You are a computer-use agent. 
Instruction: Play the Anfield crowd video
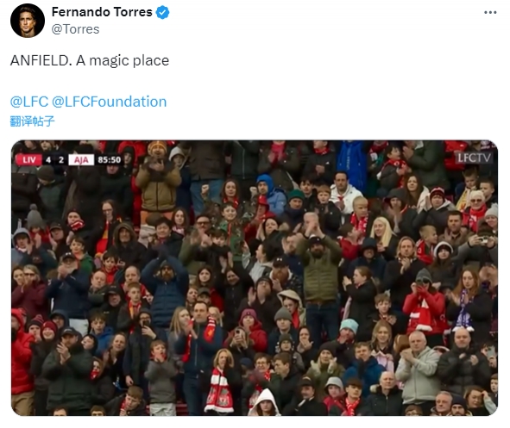point(255,278)
